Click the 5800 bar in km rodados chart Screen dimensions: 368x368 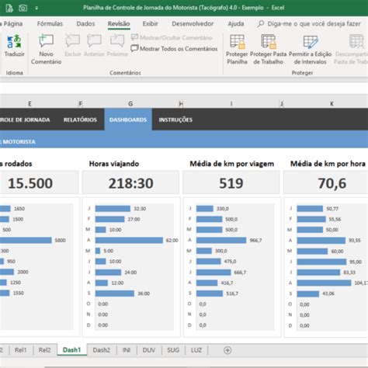coord(26,240)
